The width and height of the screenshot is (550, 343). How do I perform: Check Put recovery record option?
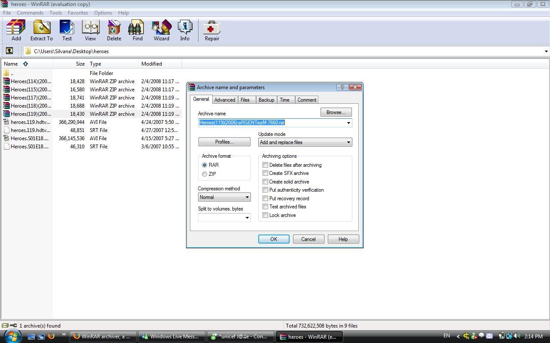click(265, 198)
